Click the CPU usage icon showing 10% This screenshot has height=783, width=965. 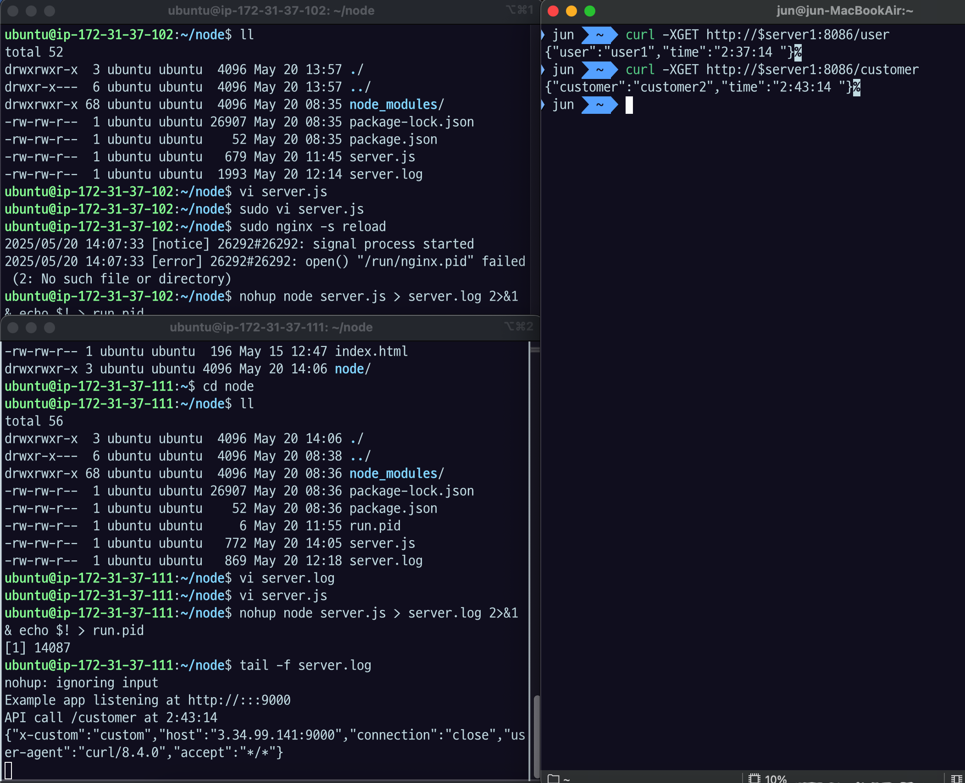click(754, 778)
